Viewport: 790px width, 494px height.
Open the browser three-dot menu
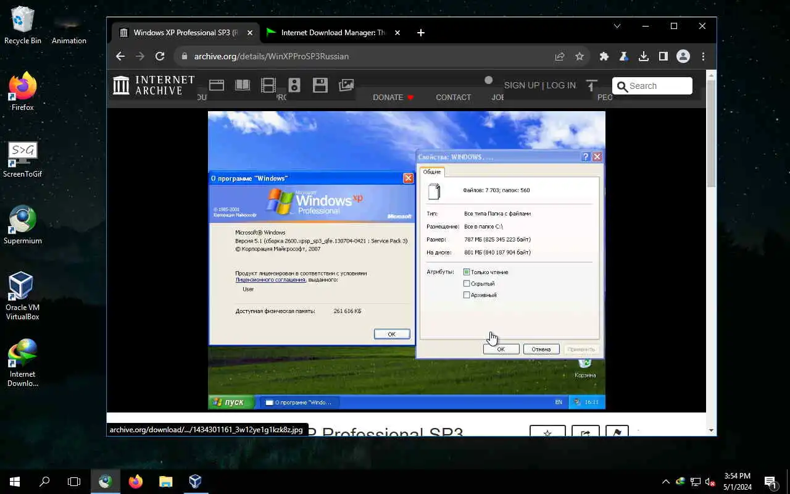pos(703,56)
